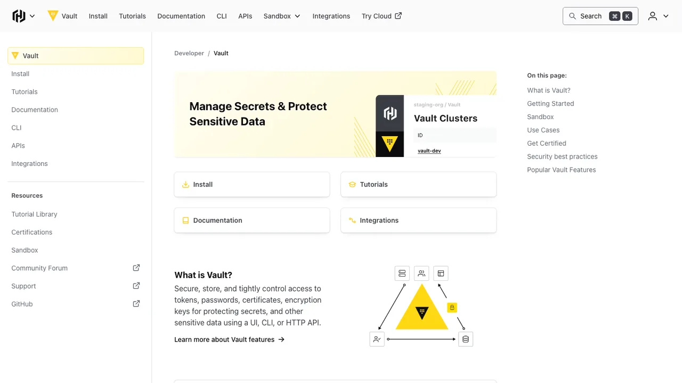Image resolution: width=682 pixels, height=383 pixels.
Task: Click the Vault triangle logo in the navbar
Action: pyautogui.click(x=53, y=15)
